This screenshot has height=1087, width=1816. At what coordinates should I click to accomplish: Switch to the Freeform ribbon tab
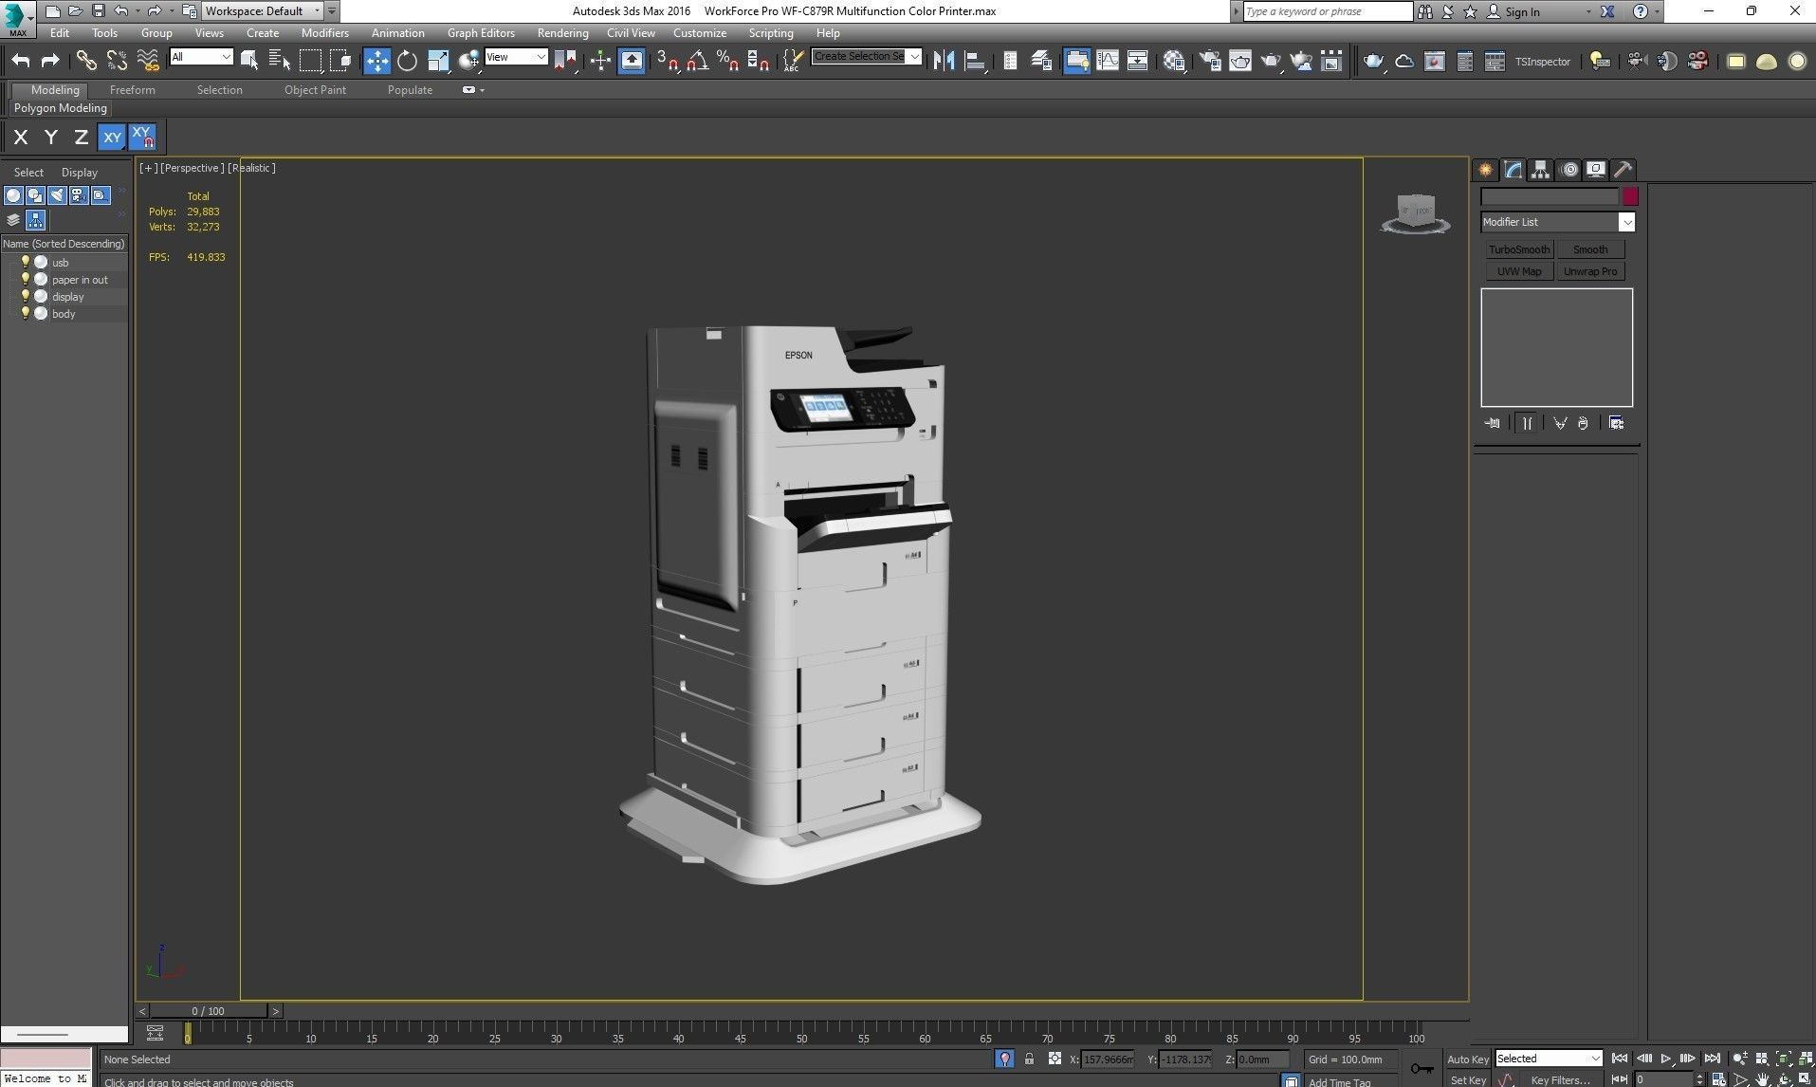133,90
